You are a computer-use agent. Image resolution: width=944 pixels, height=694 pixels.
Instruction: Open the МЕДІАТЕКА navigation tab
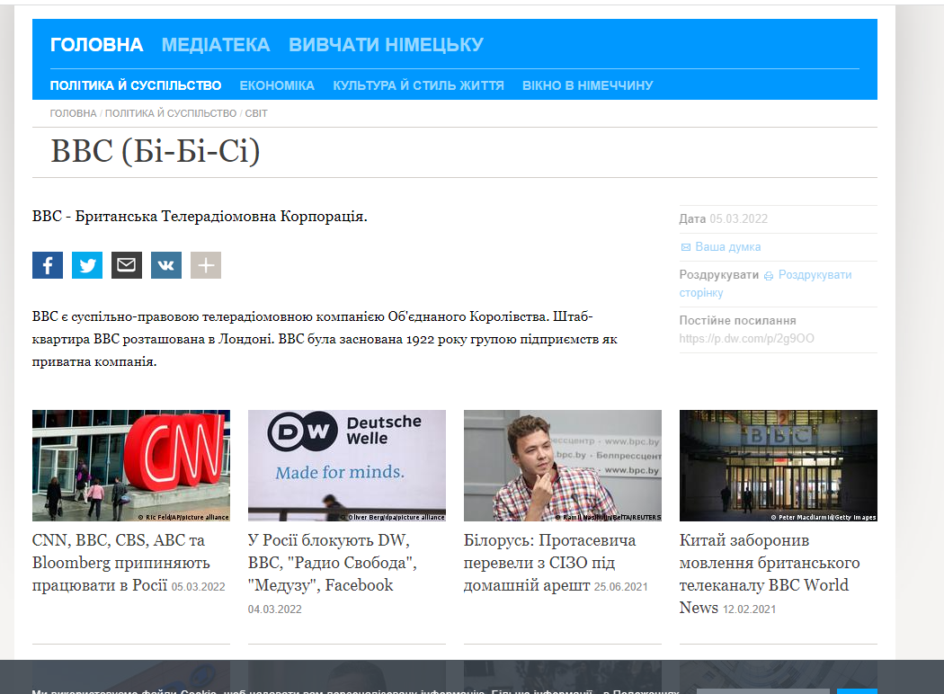(x=216, y=45)
